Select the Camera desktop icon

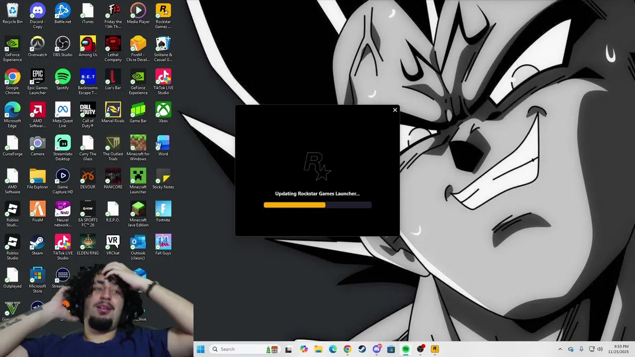click(38, 146)
